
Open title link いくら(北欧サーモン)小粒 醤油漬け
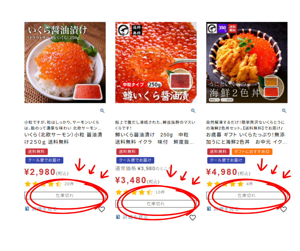pyautogui.click(x=63, y=138)
